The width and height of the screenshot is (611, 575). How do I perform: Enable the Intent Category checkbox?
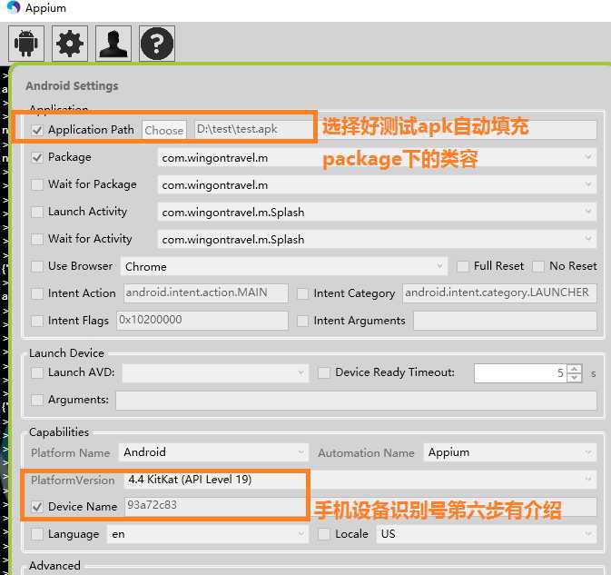click(302, 293)
